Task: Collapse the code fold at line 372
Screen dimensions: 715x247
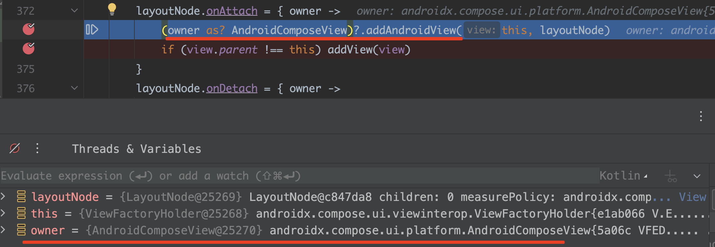Action: [75, 11]
